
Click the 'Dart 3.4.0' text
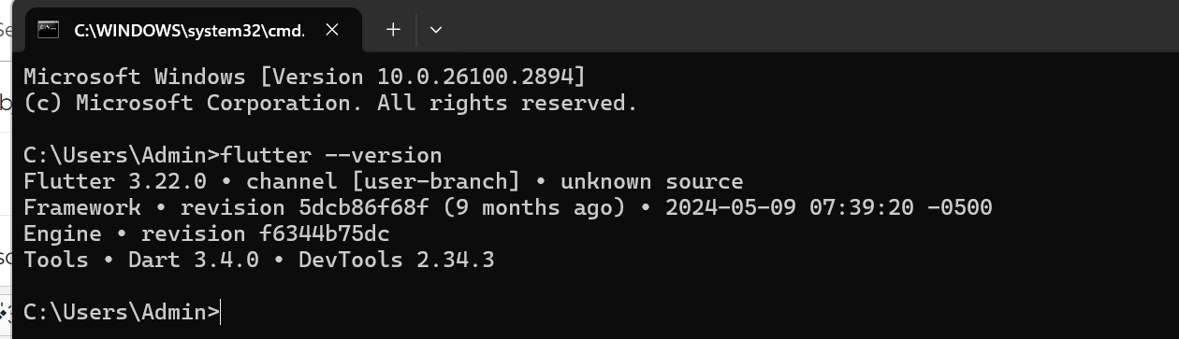coord(194,260)
